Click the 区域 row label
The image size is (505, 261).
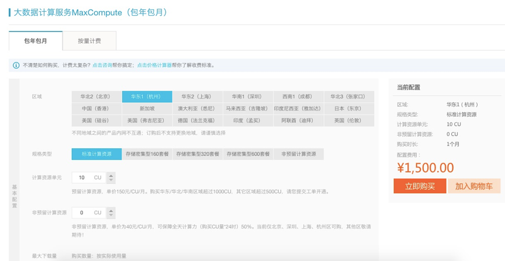37,96
